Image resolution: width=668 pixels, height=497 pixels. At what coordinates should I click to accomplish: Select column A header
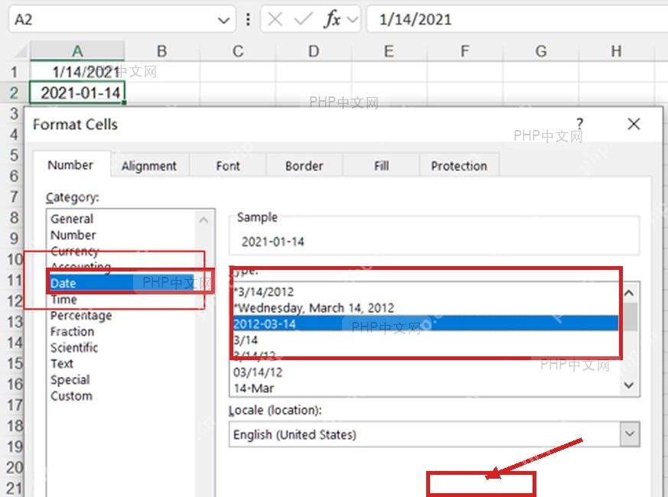(77, 51)
